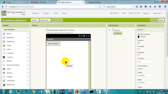Viewport: 168px width, 94px height.
Task: Switch to the Google Accounts tab
Action: coord(98,2)
